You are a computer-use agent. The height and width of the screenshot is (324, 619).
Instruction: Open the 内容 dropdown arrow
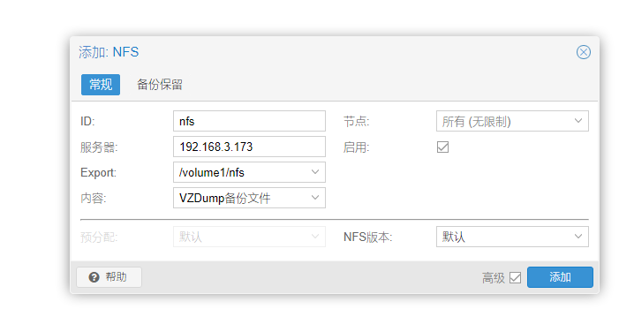(315, 198)
